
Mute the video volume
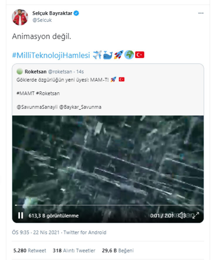[182, 215]
